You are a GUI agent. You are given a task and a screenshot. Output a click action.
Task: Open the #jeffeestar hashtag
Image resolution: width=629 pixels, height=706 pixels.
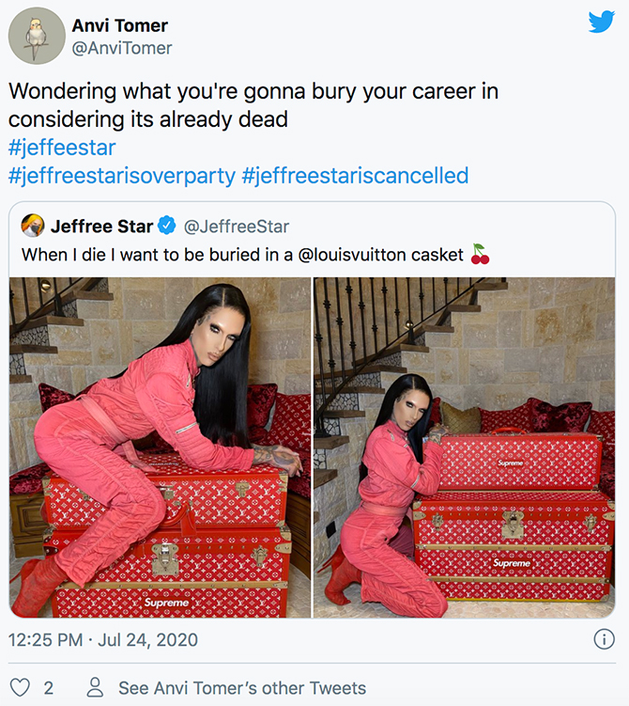click(x=62, y=148)
